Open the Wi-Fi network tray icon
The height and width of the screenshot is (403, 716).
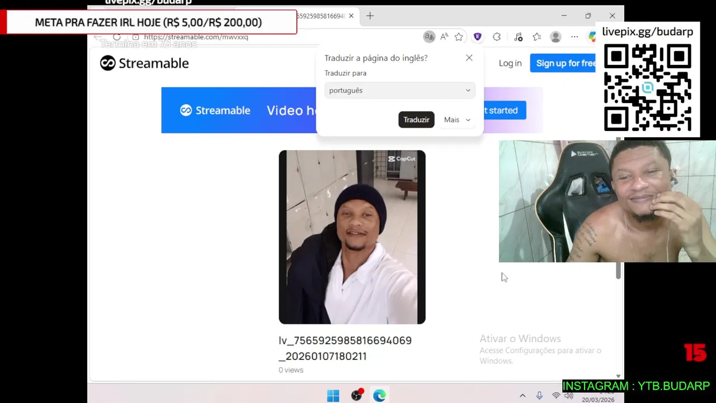[x=556, y=396]
